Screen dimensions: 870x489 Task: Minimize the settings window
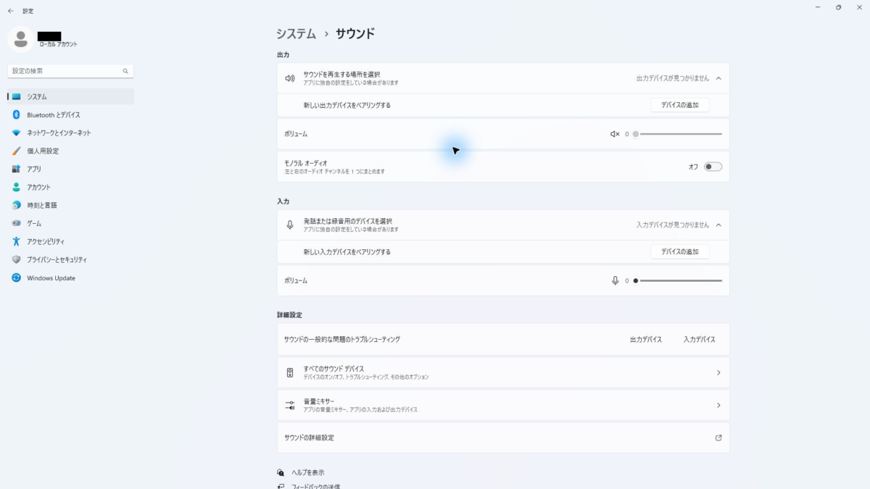[817, 7]
